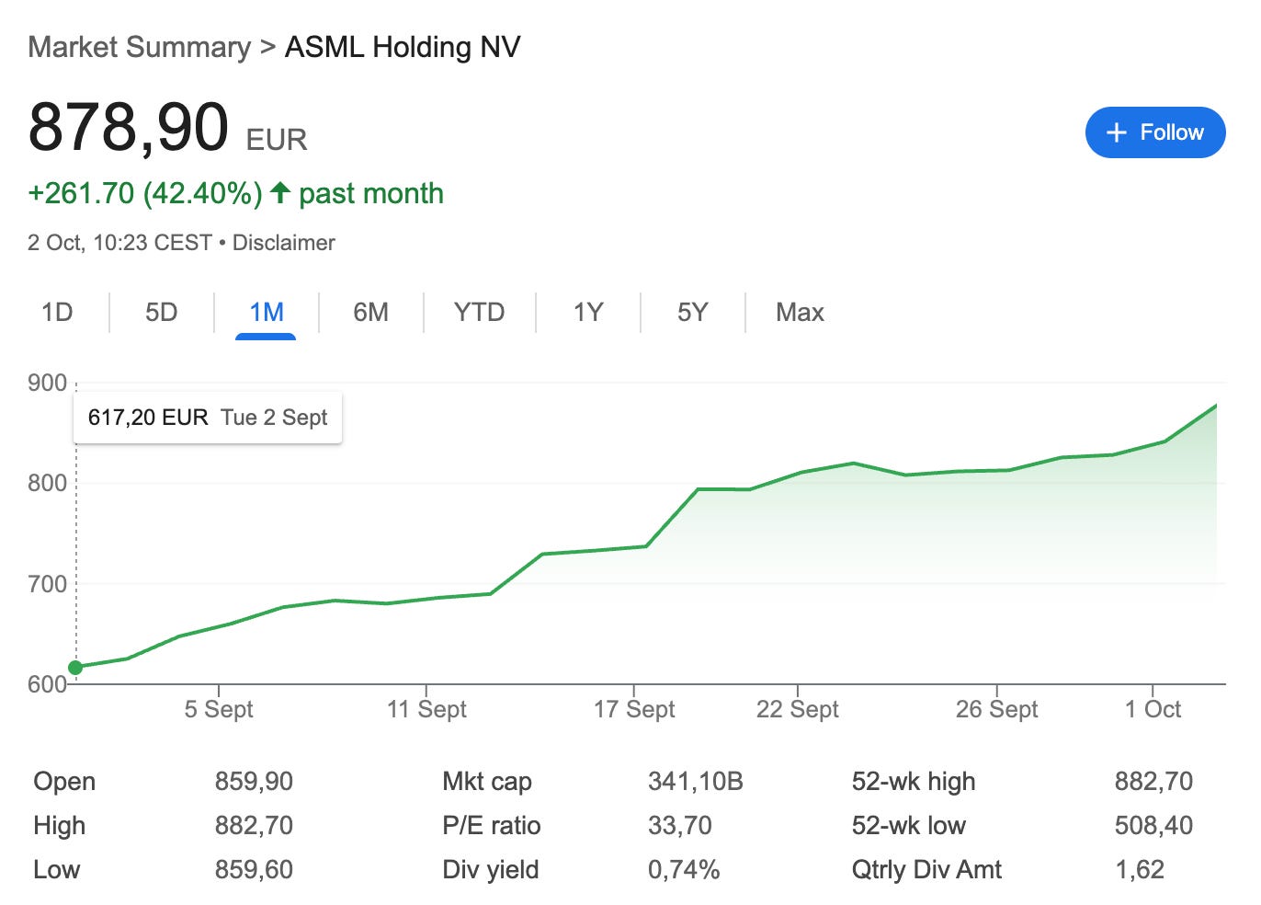Click the 878,90 price value
Screen dimensions: 1261x905
tap(128, 127)
